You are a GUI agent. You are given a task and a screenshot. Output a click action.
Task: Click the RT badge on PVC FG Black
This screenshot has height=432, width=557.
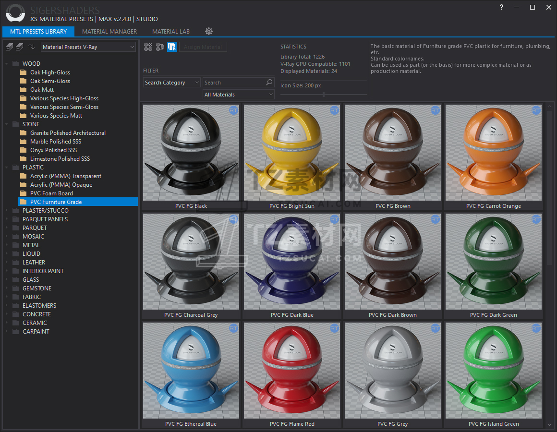[233, 110]
